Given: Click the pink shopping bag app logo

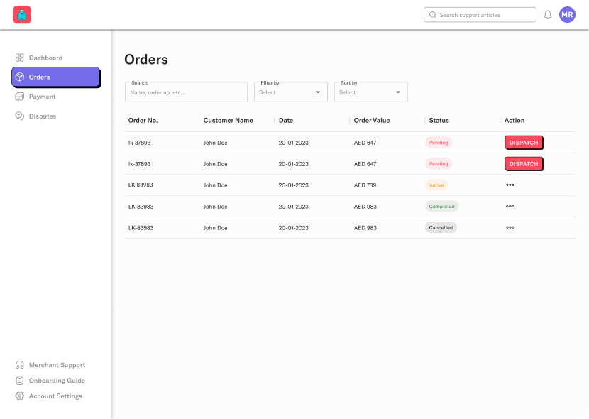Looking at the screenshot, I should [22, 14].
